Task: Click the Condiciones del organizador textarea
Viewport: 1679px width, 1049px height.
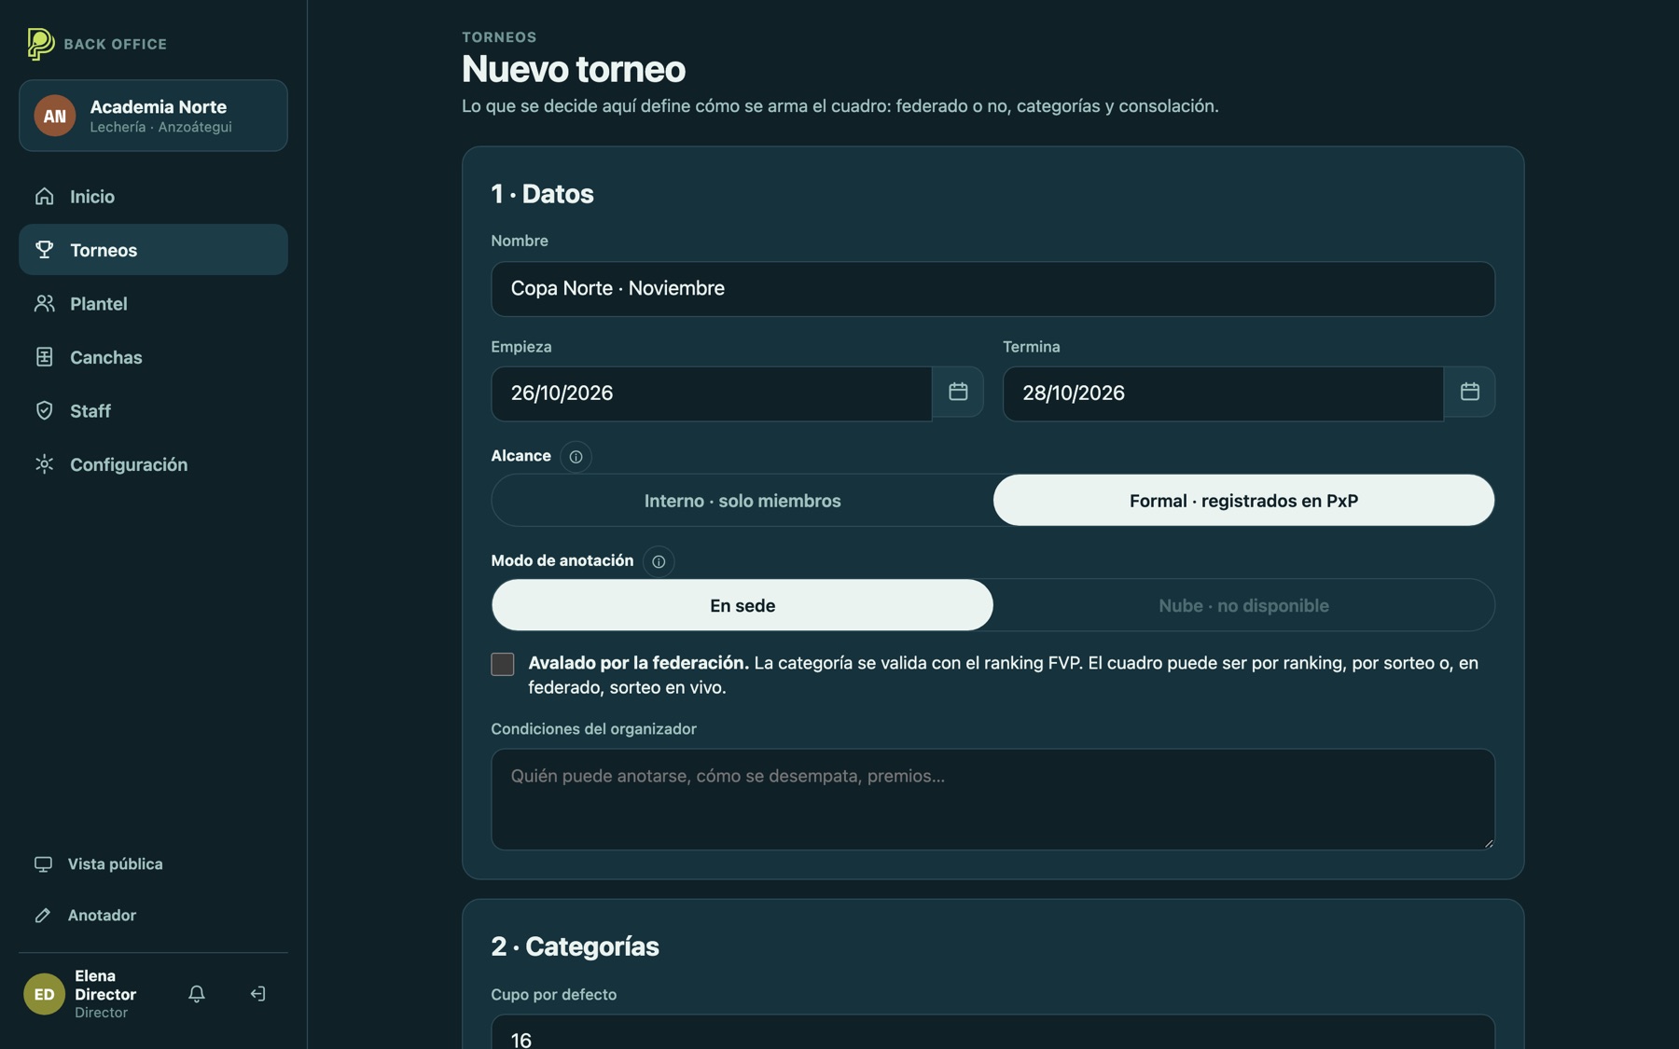Action: click(x=992, y=799)
